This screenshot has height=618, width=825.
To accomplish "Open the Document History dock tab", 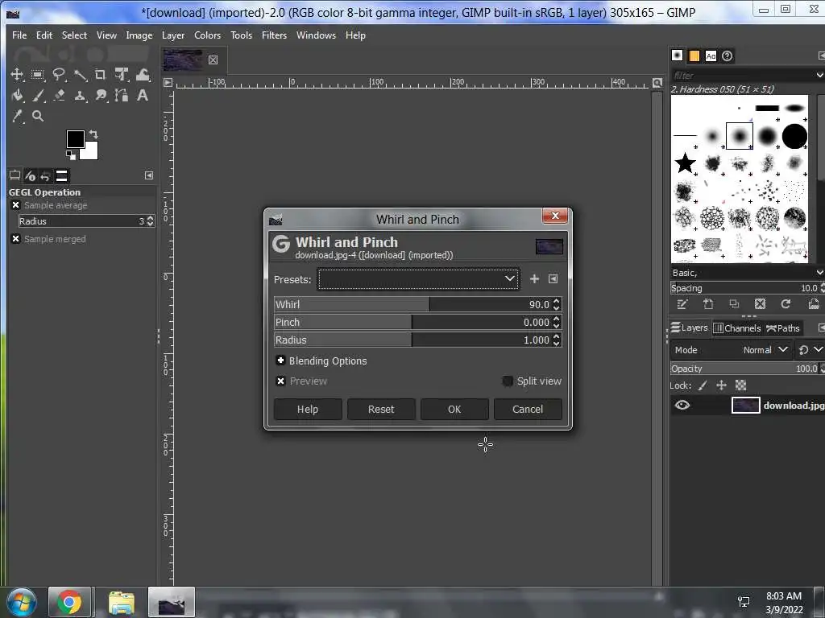I will click(728, 56).
